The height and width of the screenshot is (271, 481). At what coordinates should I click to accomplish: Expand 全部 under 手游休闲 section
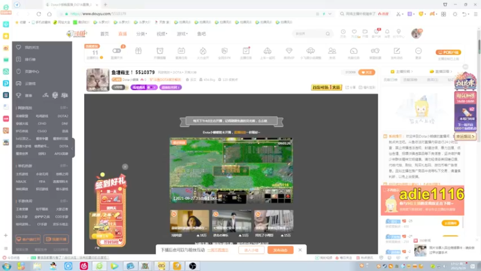(64, 201)
